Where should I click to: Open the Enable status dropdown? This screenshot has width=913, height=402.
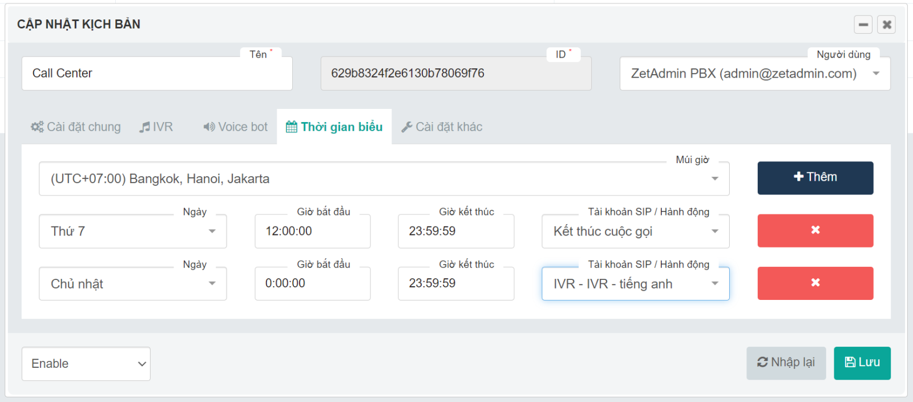point(86,364)
